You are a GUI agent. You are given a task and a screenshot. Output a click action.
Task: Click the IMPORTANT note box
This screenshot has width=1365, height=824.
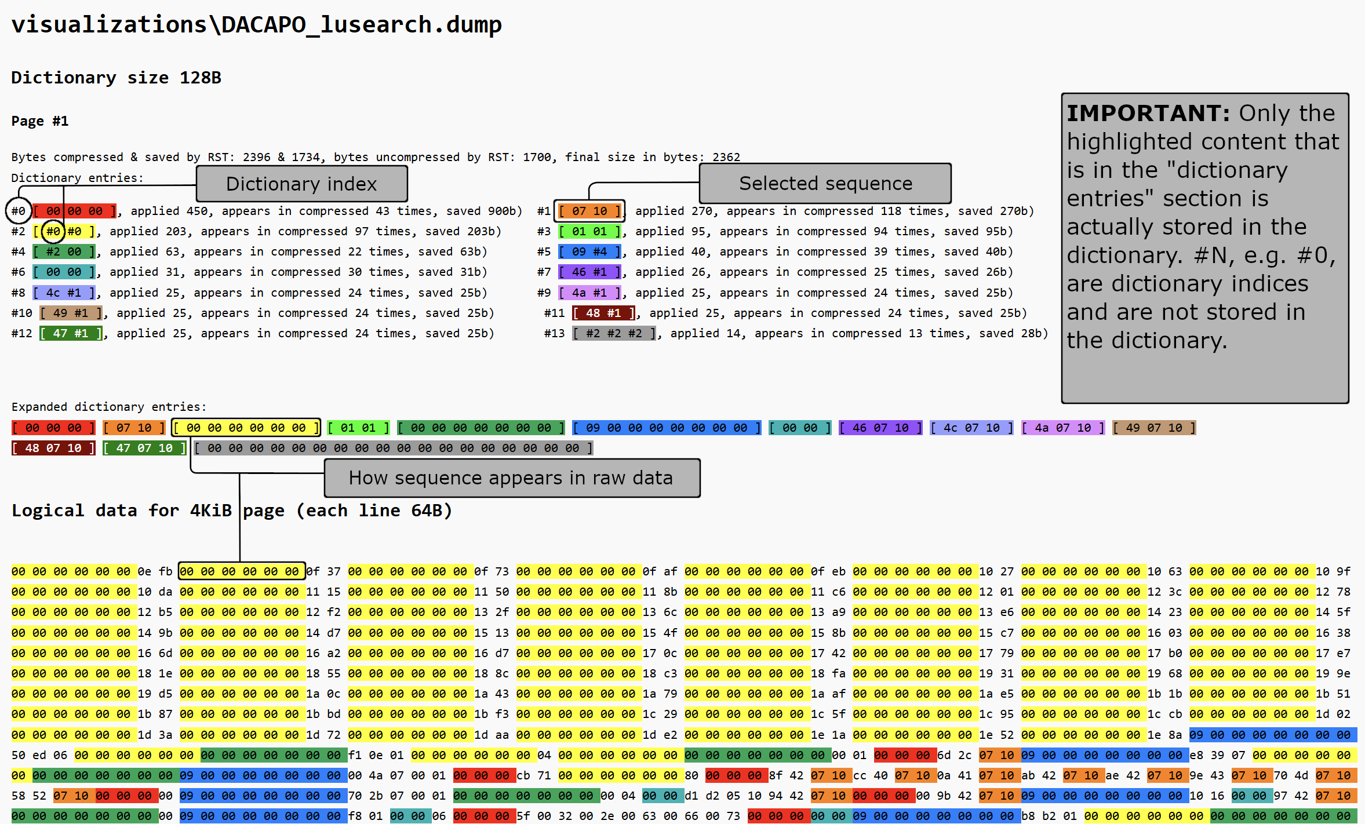pos(1204,248)
